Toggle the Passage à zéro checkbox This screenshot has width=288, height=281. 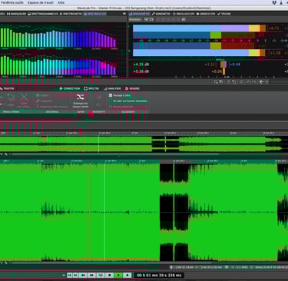tap(111, 95)
